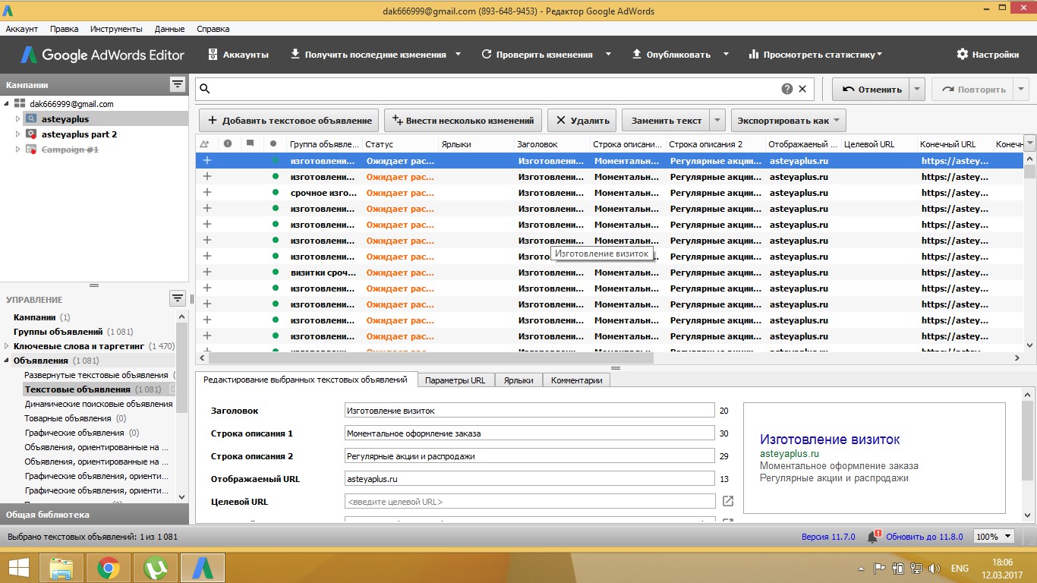1037x583 pixels.
Task: Open the column chooser dropdown in table header
Action: 1030,142
